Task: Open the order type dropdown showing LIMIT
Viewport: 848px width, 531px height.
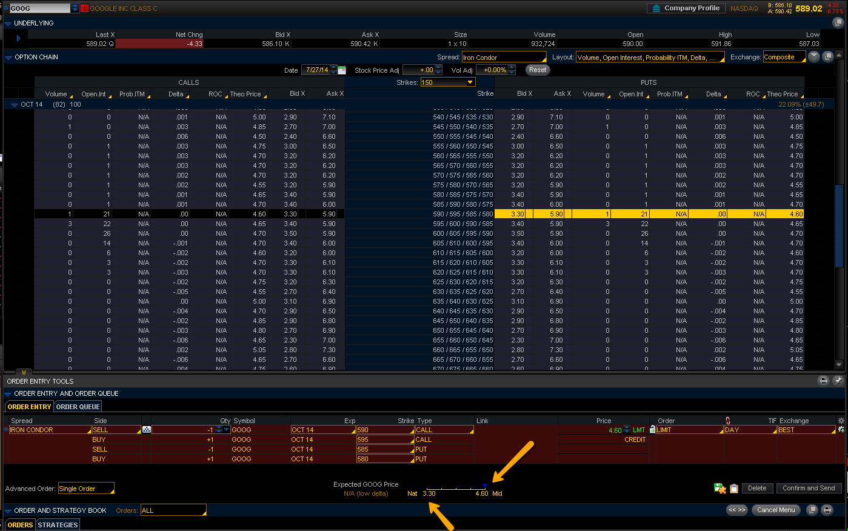Action: point(690,430)
